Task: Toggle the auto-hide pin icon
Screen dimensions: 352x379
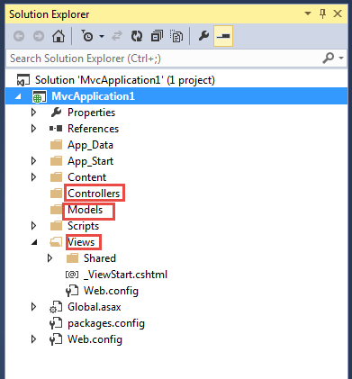Action: click(323, 14)
